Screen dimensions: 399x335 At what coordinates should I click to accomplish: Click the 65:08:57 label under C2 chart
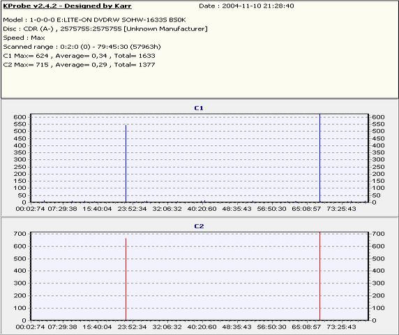[306, 327]
